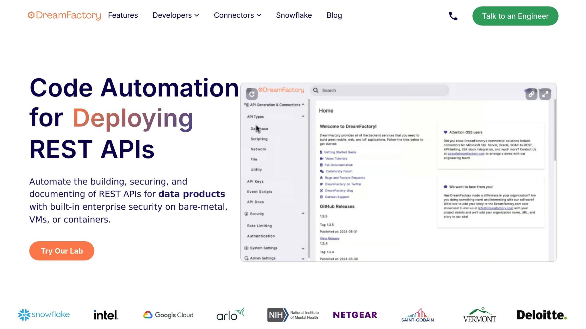The height and width of the screenshot is (329, 586).
Task: Click the copy link icon on demo
Action: [531, 94]
